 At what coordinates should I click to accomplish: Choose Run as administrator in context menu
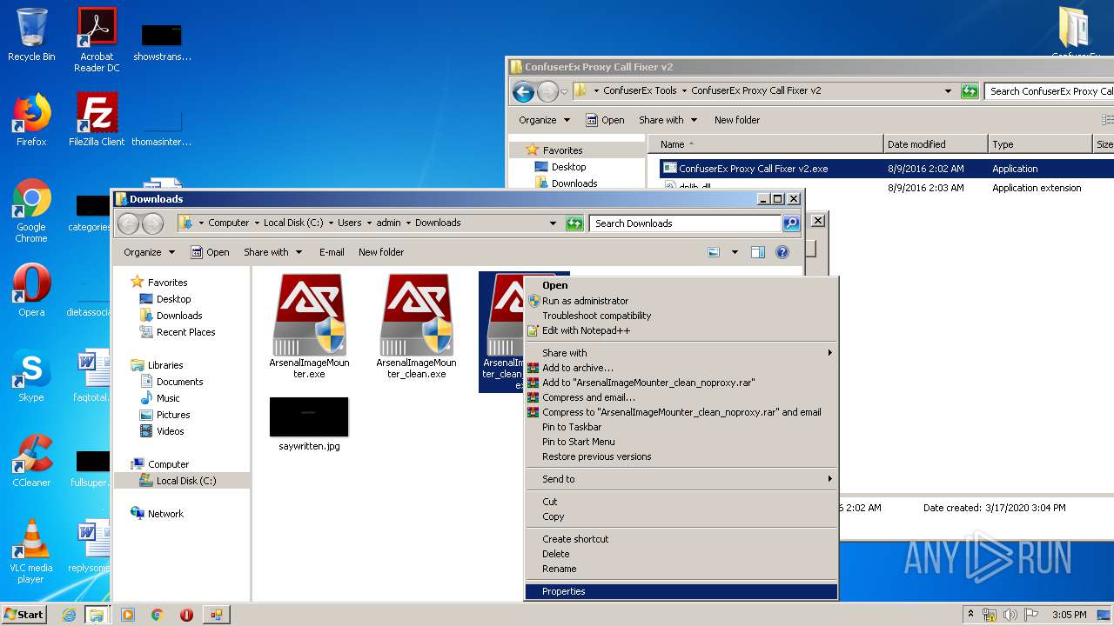(x=681, y=301)
